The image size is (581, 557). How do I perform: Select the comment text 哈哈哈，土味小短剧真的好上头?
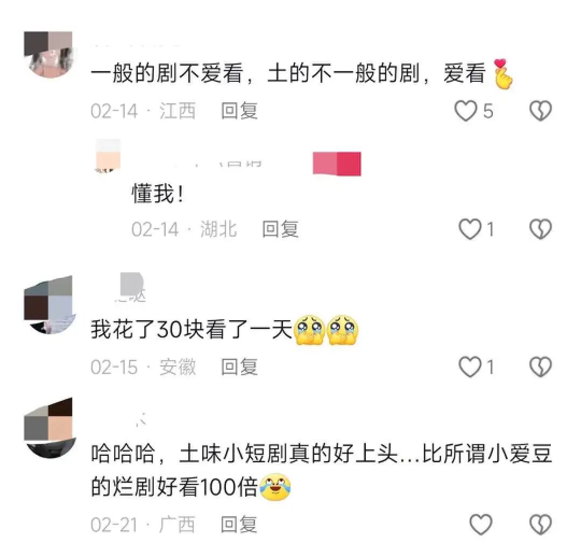(245, 454)
